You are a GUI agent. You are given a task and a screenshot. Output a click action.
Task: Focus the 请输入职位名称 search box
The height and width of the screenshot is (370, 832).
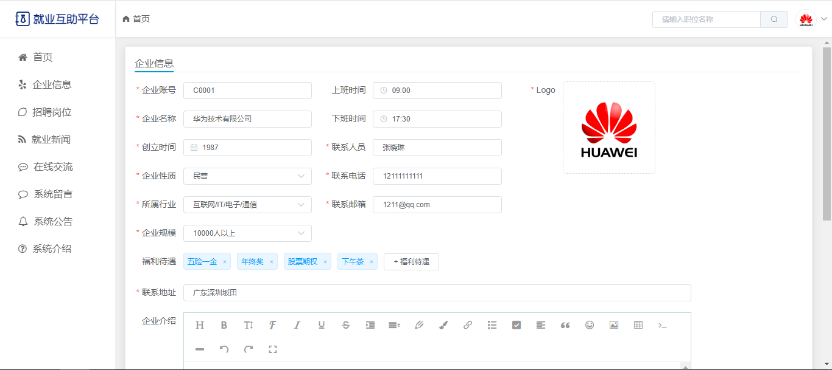pyautogui.click(x=707, y=19)
